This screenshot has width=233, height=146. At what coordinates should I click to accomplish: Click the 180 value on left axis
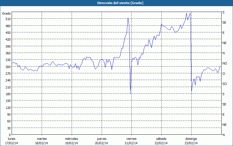point(8,94)
